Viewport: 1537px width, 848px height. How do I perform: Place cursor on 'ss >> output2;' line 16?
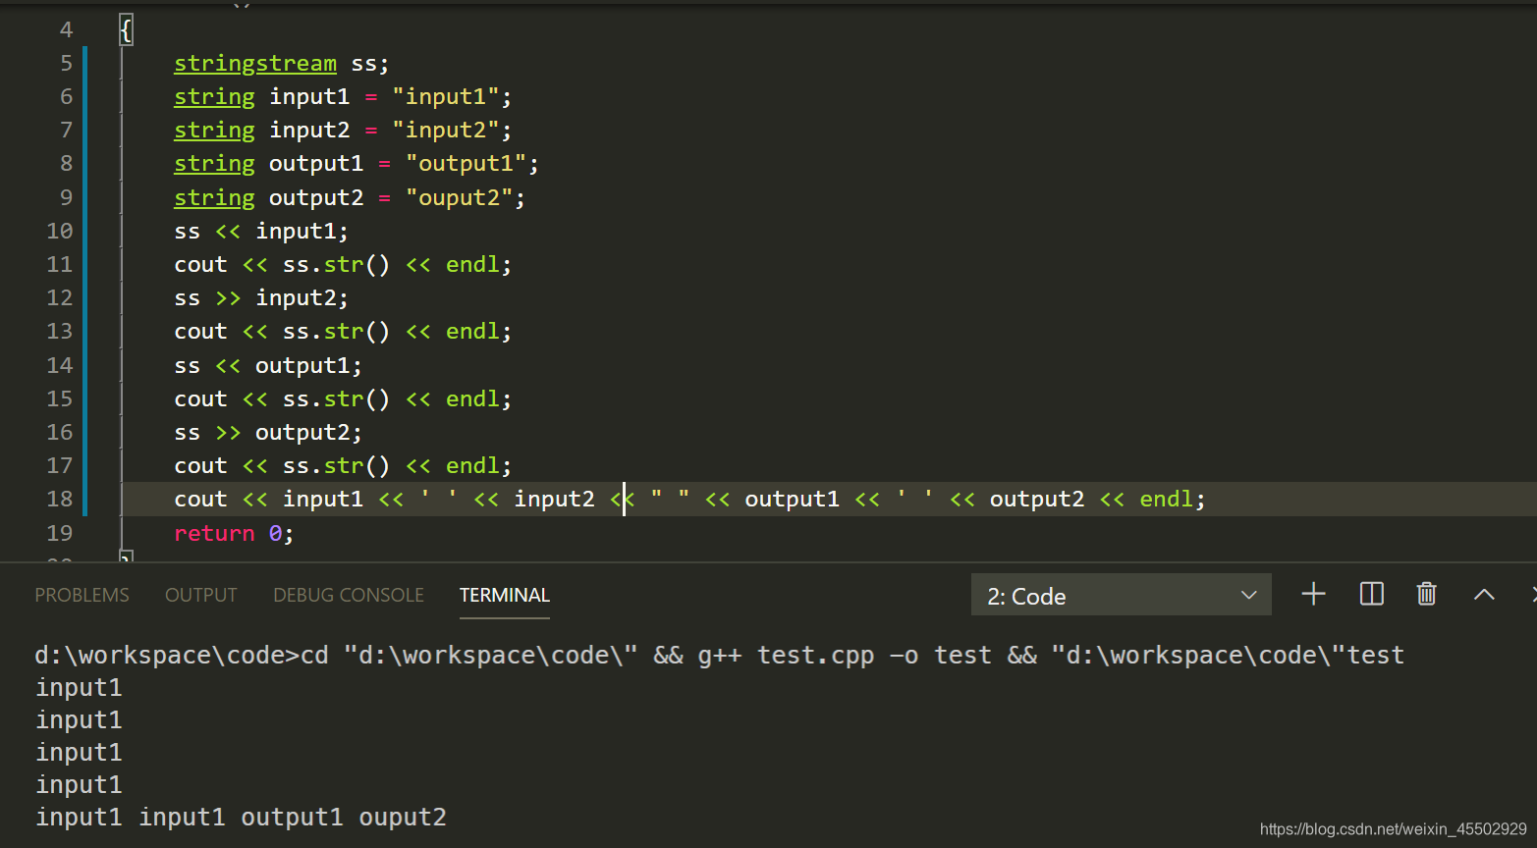267,433
